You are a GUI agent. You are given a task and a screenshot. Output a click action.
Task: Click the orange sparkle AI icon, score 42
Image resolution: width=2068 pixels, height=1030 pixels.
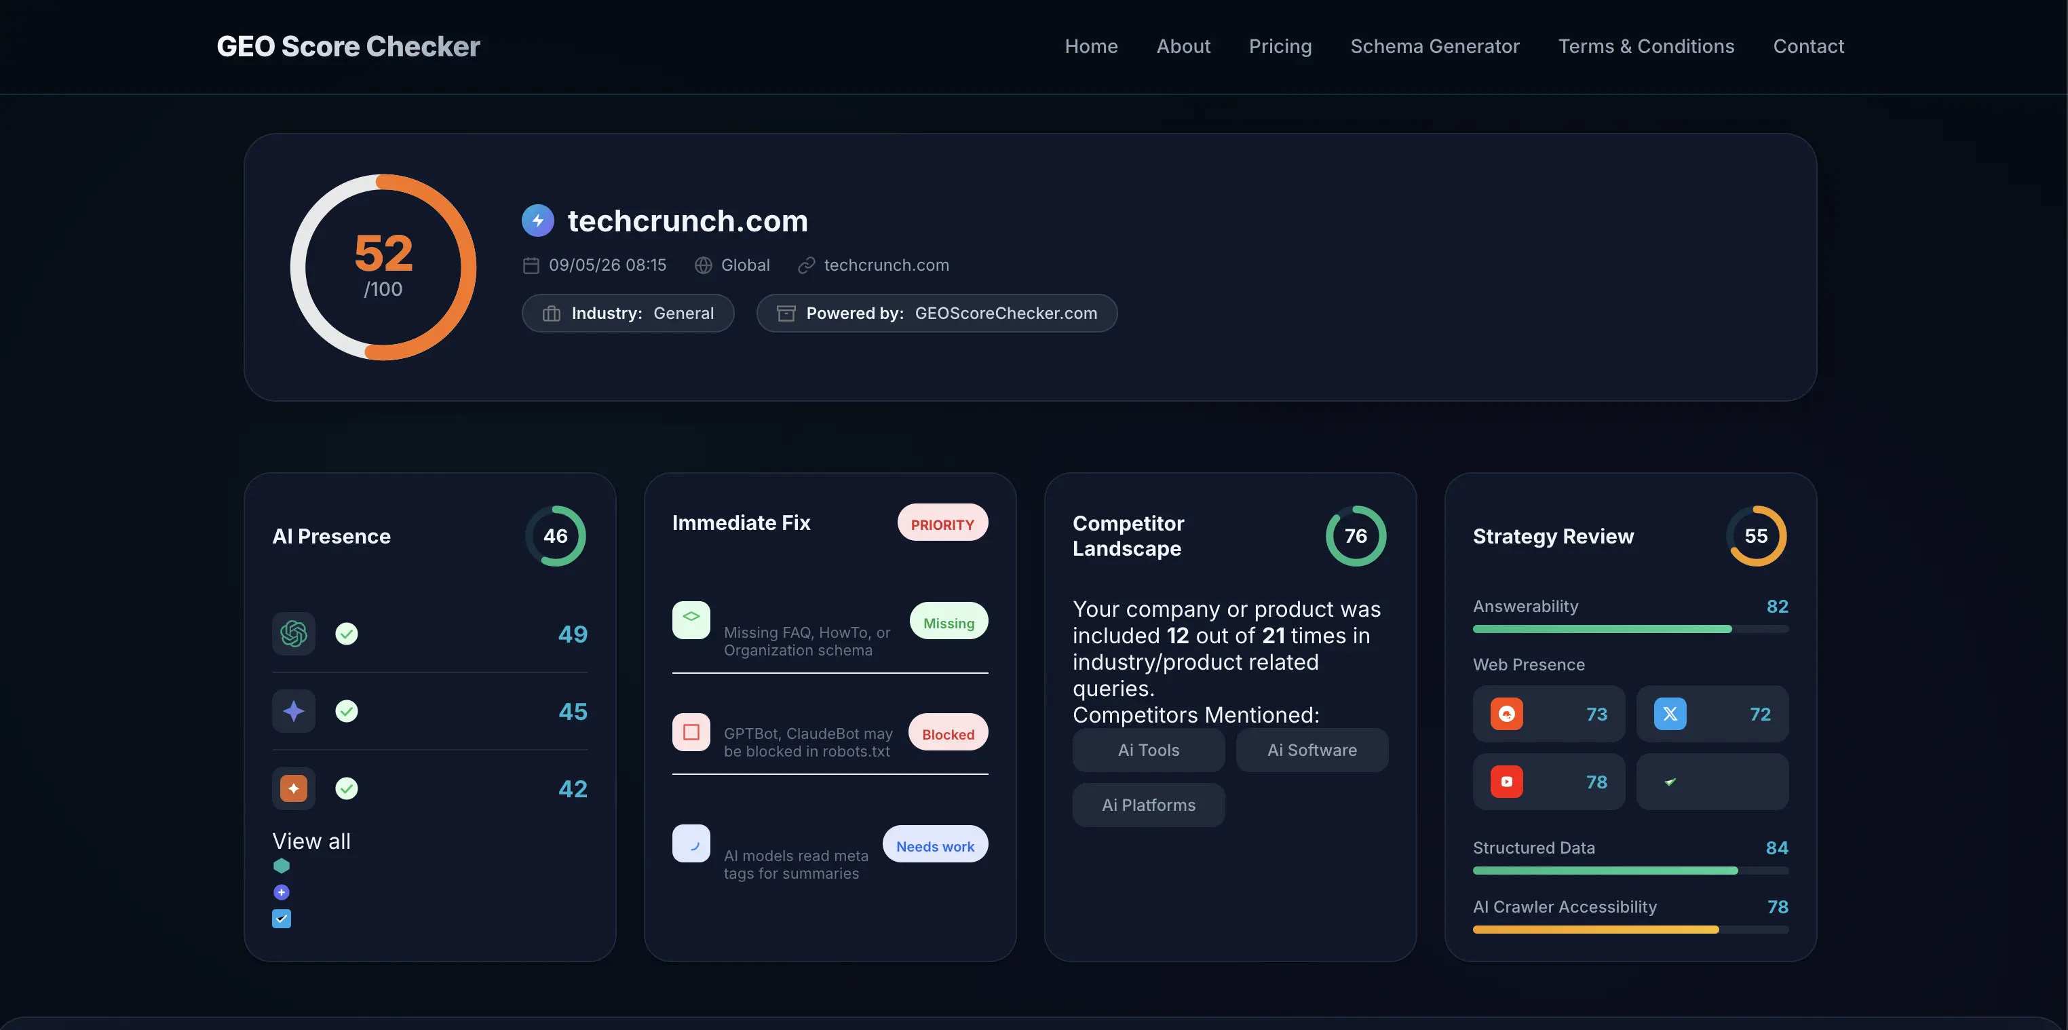point(294,788)
